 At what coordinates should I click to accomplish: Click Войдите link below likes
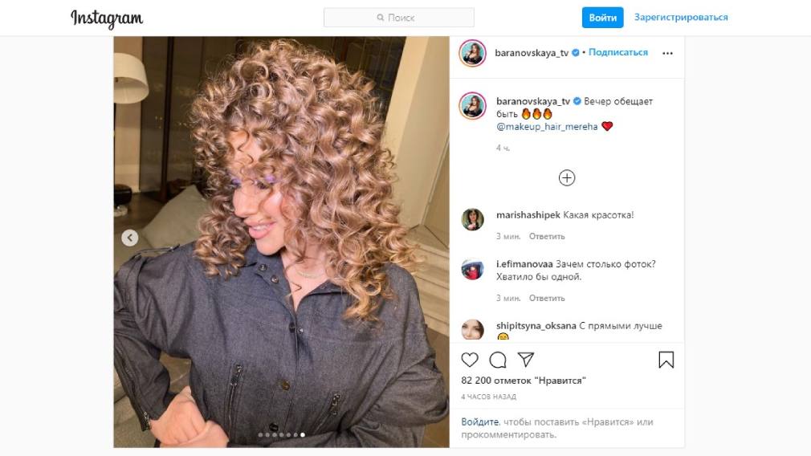tap(480, 421)
